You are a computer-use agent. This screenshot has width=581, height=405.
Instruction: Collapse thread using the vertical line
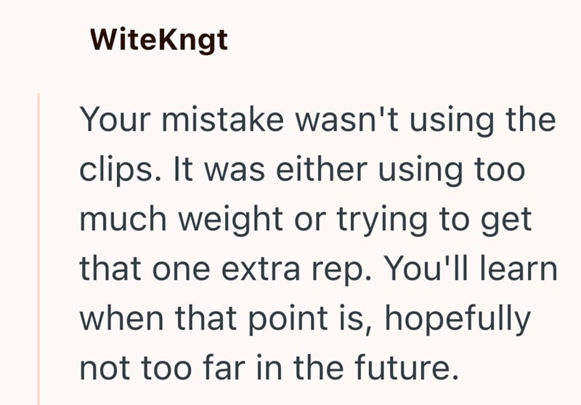[x=38, y=247]
